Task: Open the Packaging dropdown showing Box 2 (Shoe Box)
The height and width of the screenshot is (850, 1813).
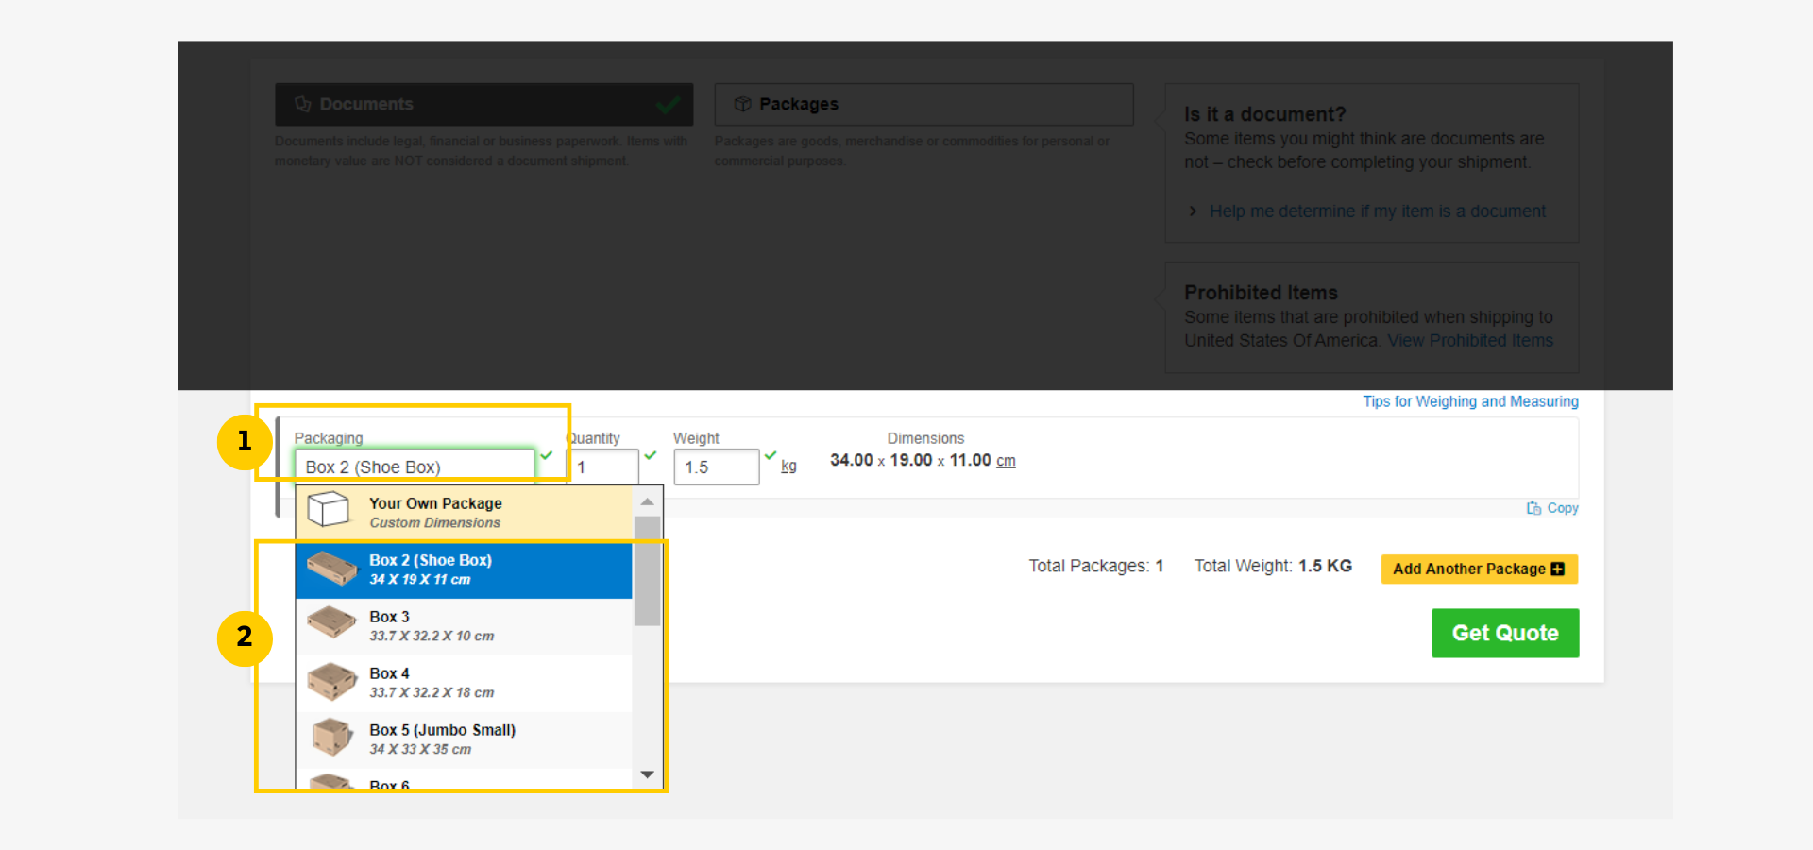Action: [x=415, y=467]
